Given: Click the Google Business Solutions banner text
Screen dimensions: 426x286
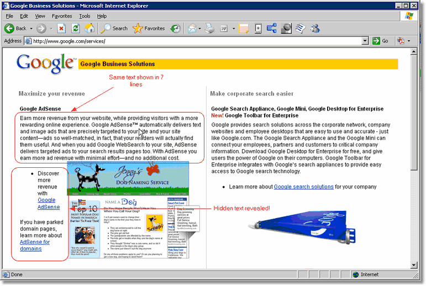Looking at the screenshot, I should coord(118,64).
